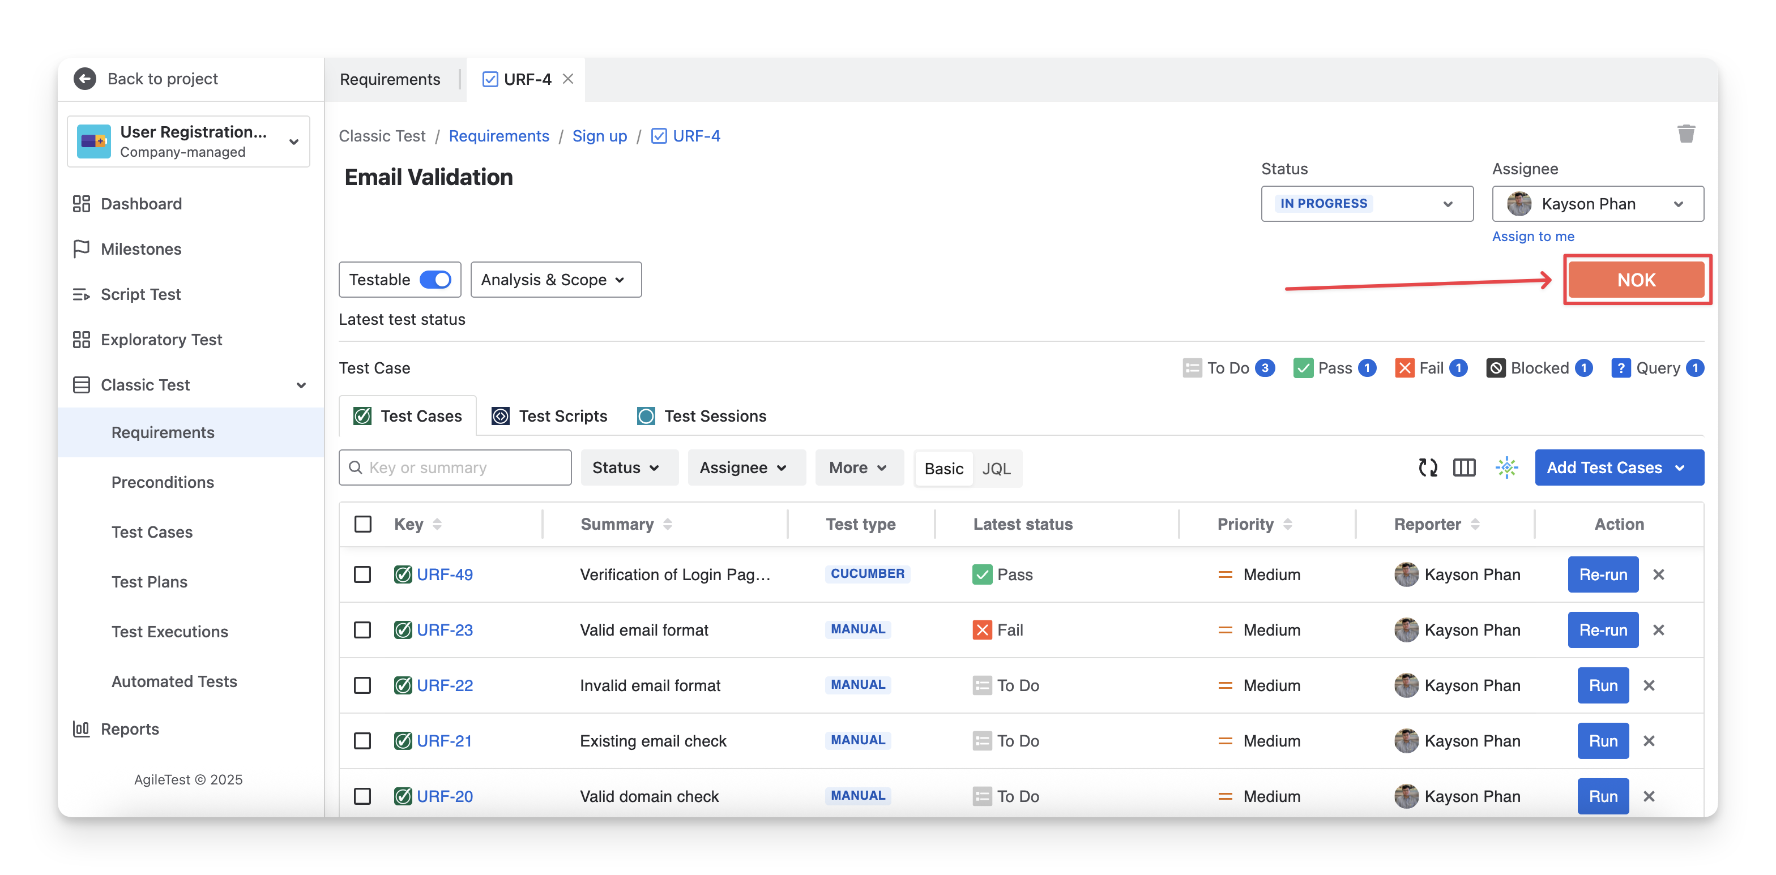
Task: Check the URF-23 row checkbox
Action: click(362, 630)
